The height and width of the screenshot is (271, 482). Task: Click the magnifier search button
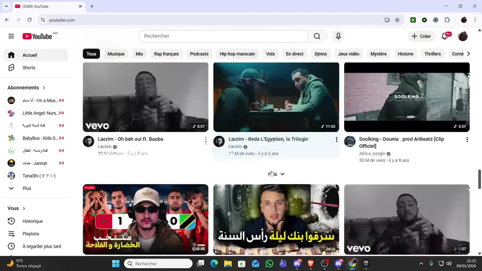(x=317, y=36)
